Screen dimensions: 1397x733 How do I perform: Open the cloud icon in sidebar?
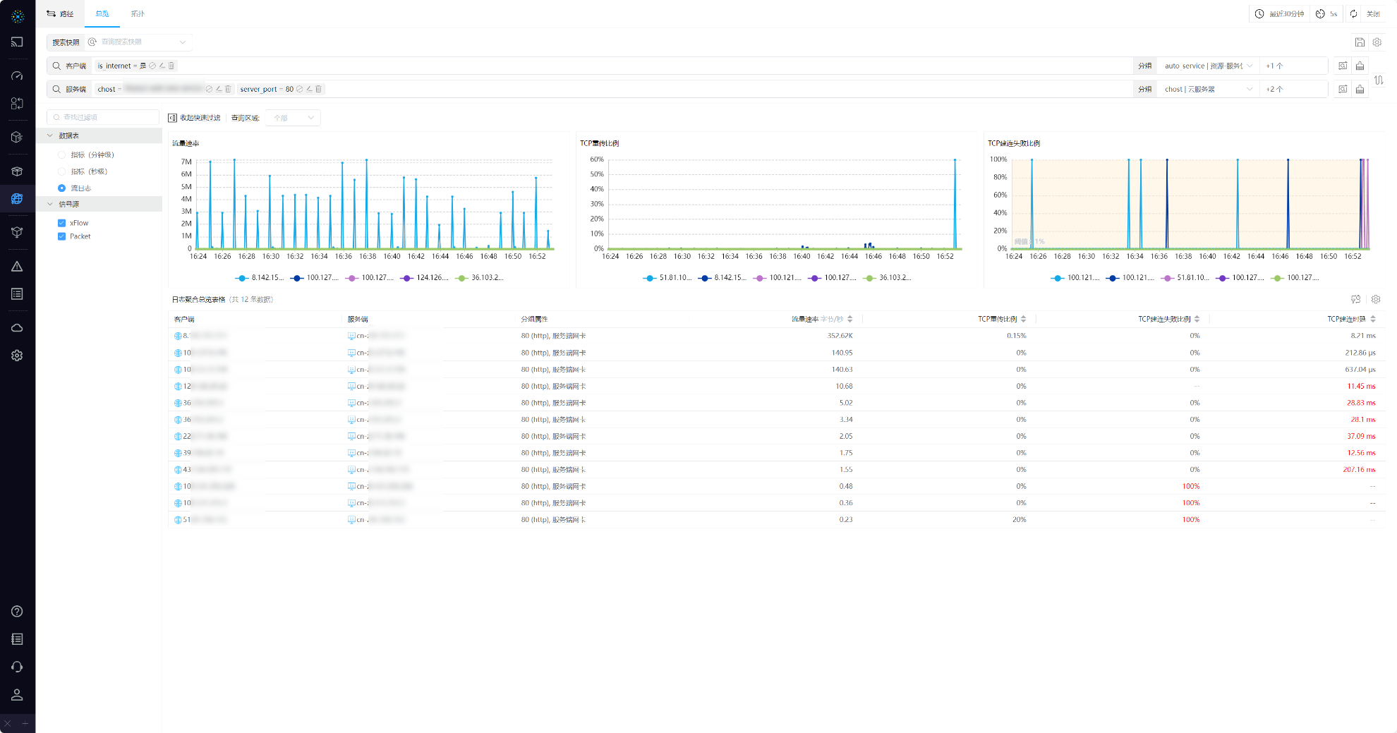pyautogui.click(x=17, y=328)
